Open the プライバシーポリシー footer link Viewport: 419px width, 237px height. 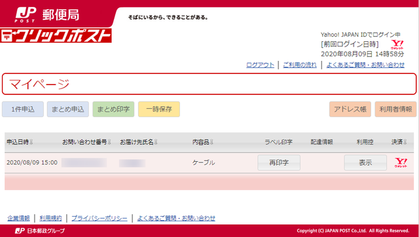pyautogui.click(x=100, y=218)
